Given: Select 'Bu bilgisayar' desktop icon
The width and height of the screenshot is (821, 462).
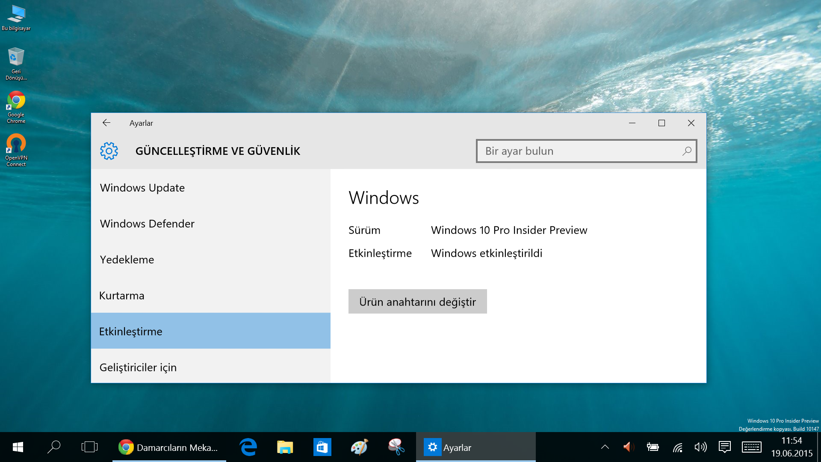Looking at the screenshot, I should (16, 18).
